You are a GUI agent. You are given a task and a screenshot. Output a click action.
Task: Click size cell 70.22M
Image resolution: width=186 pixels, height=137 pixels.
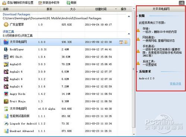coord(66,64)
